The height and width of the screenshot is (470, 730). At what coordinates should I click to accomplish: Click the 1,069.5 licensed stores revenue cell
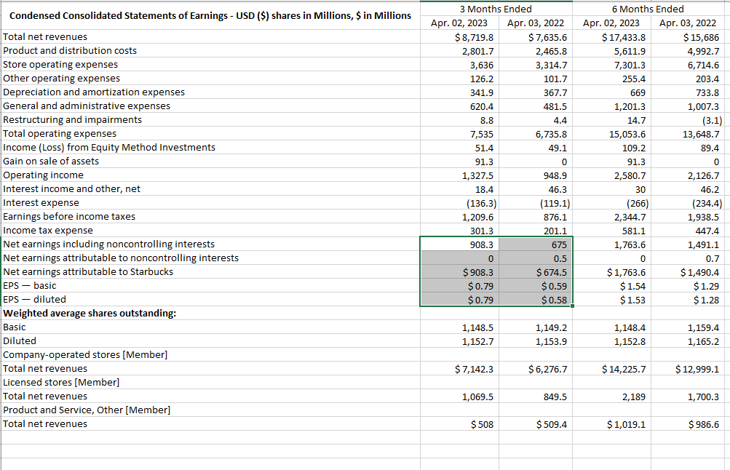pos(459,397)
